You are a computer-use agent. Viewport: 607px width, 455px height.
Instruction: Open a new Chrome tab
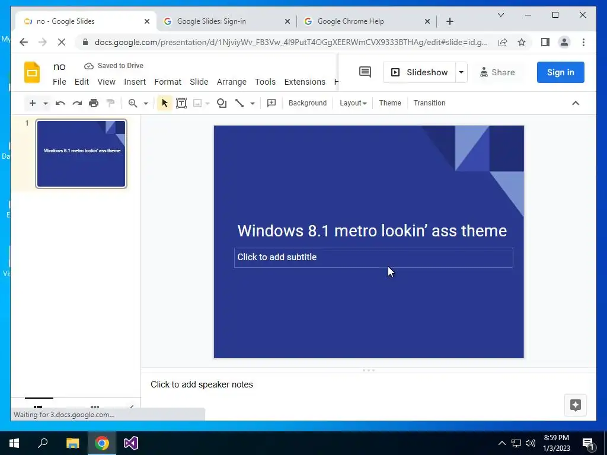click(x=449, y=21)
